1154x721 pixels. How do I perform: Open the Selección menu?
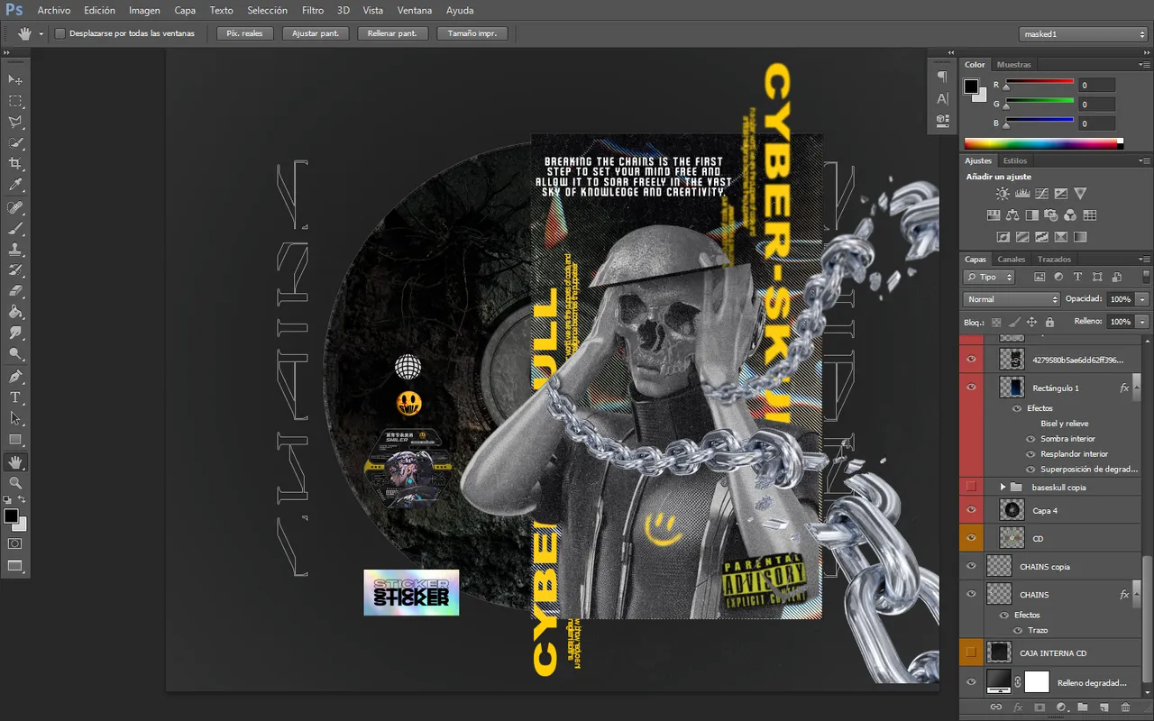[267, 11]
